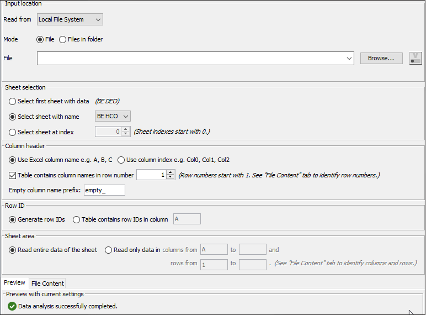The width and height of the screenshot is (426, 315).
Task: Click the green success checkmark icon
Action: click(x=12, y=306)
